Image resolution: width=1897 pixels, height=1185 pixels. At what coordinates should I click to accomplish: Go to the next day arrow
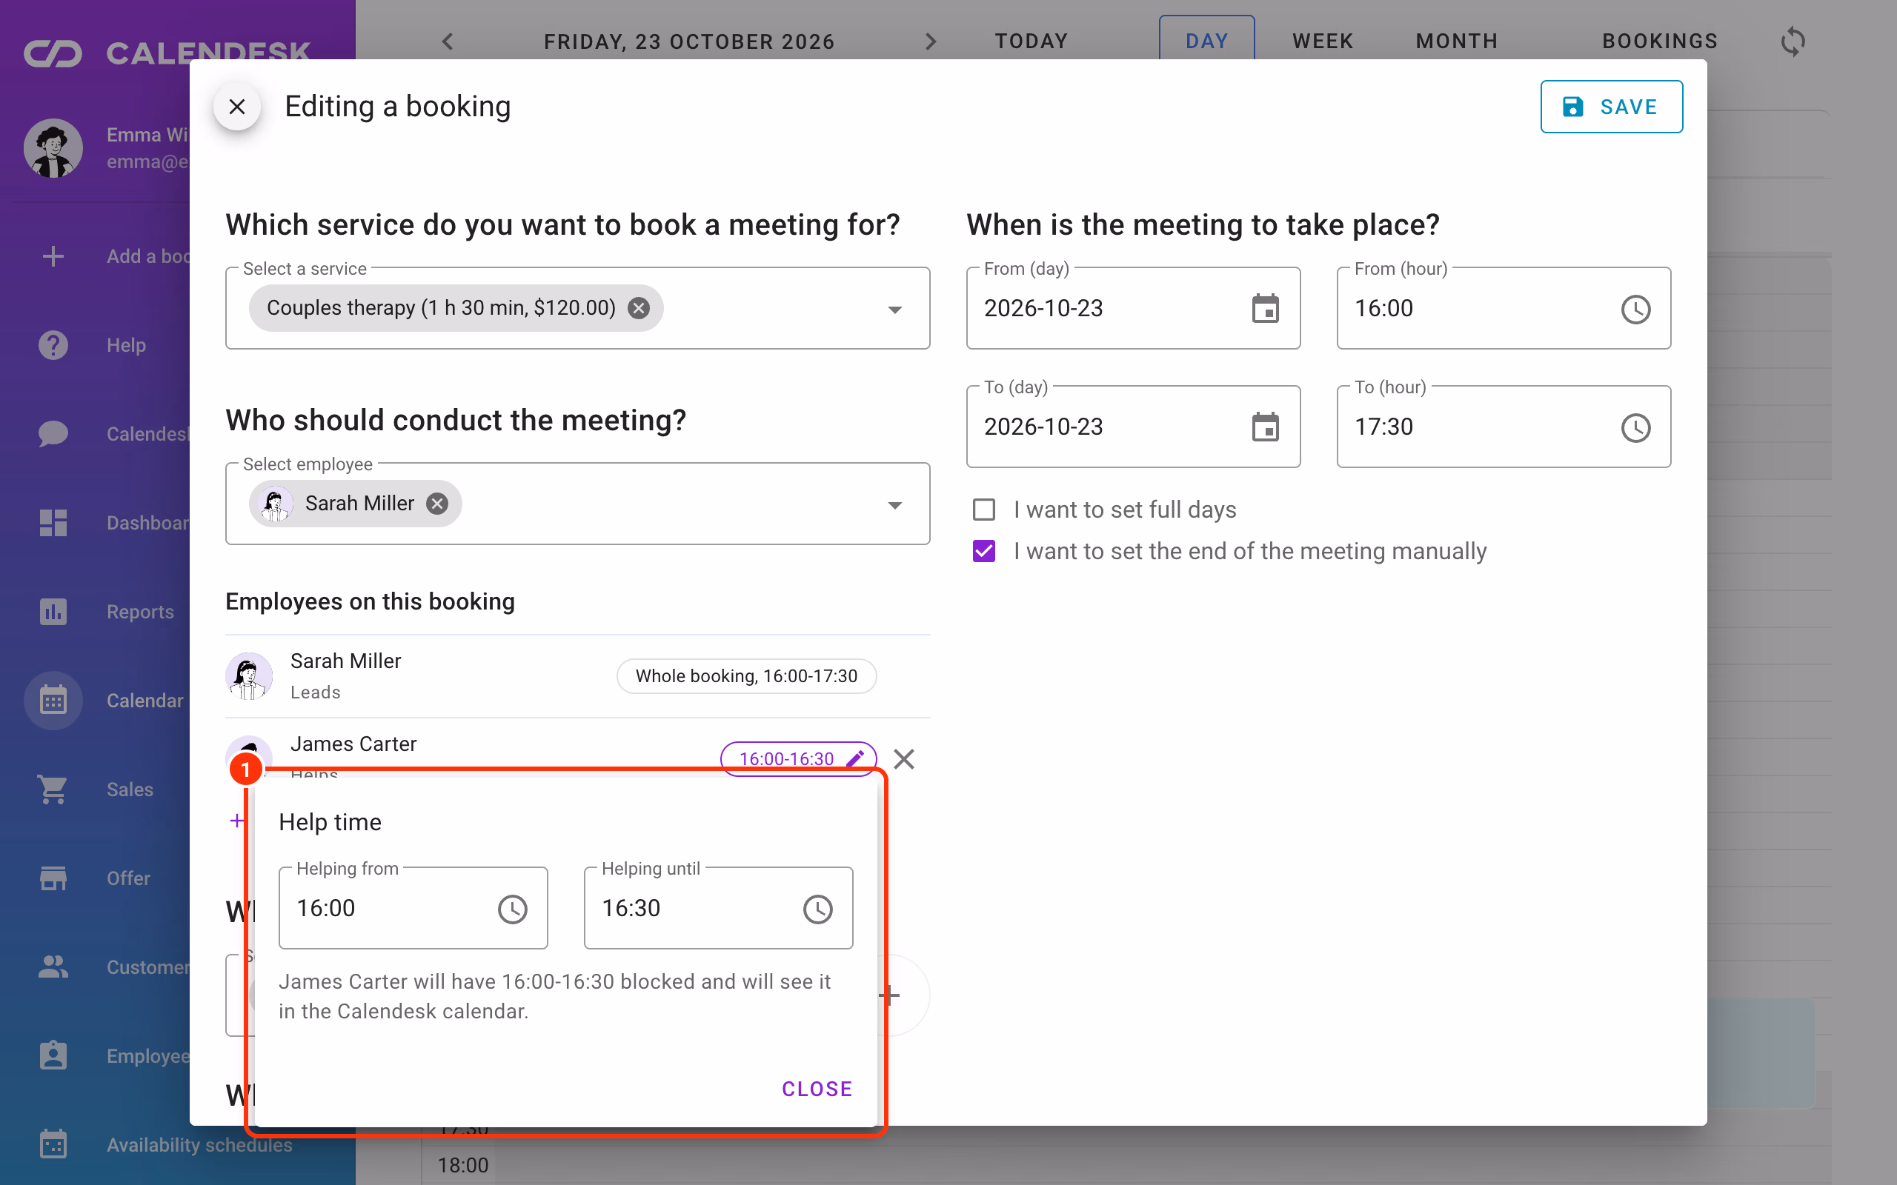click(931, 41)
